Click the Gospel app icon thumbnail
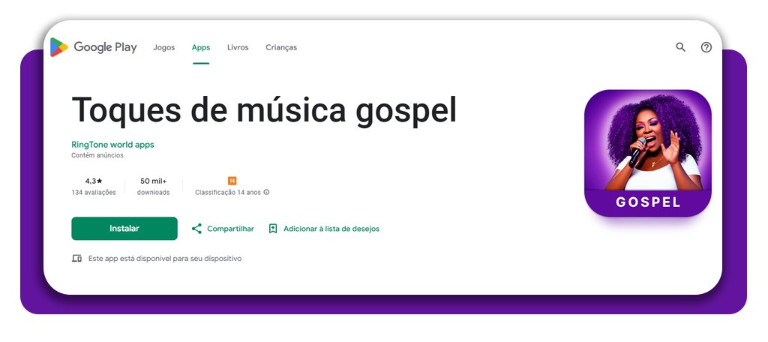 (x=647, y=153)
